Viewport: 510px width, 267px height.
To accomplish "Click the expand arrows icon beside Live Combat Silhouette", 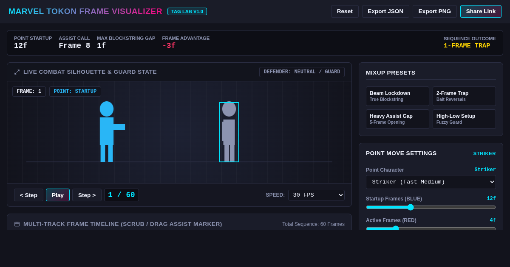I will pyautogui.click(x=17, y=72).
